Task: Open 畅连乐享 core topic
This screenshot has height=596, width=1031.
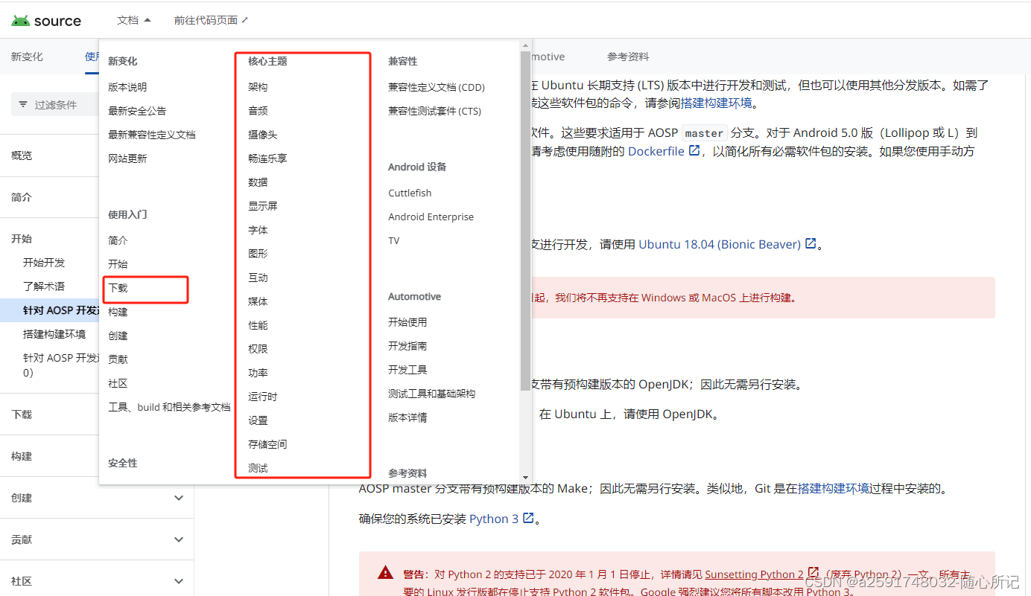Action: pyautogui.click(x=267, y=158)
